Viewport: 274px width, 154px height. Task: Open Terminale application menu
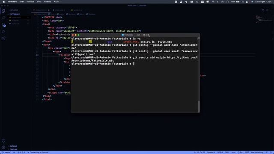[x=12, y=2]
